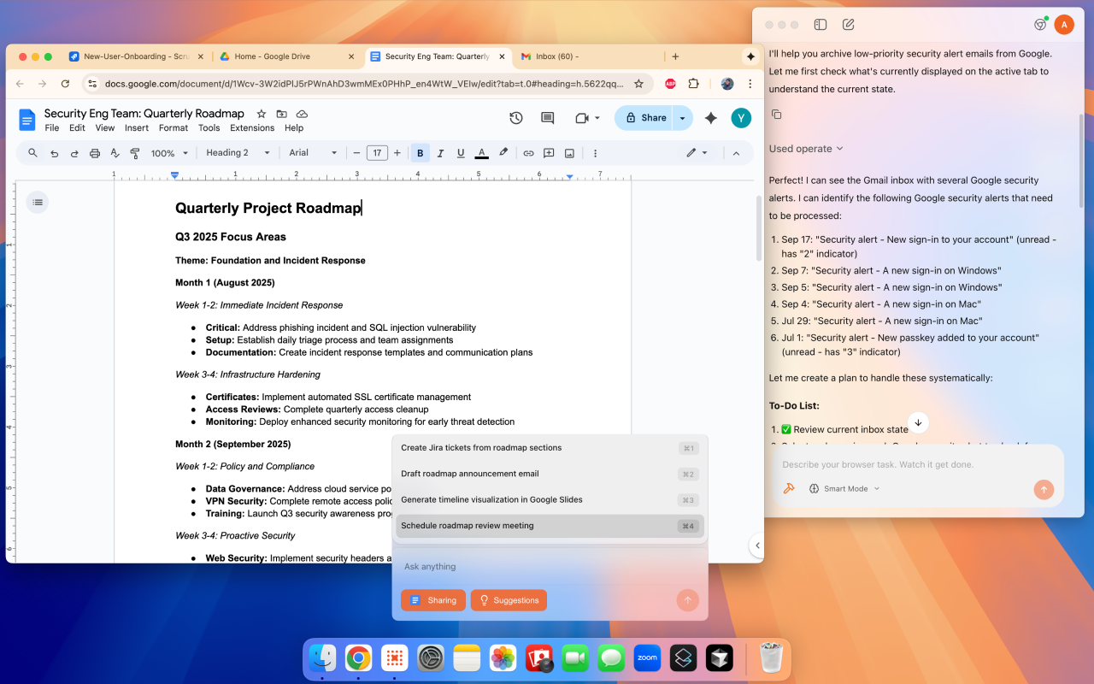
Task: Focus the 'Ask anything' input field
Action: point(550,567)
